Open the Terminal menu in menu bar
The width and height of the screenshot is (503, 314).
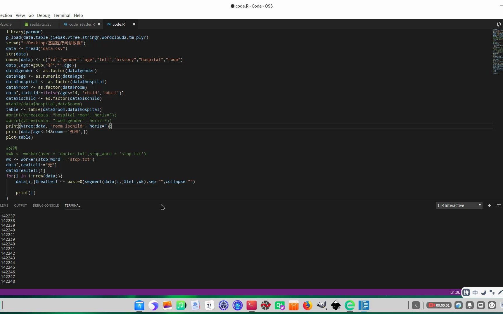tap(62, 15)
